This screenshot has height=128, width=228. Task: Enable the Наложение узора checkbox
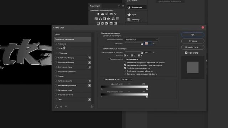pyautogui.click(x=56, y=90)
